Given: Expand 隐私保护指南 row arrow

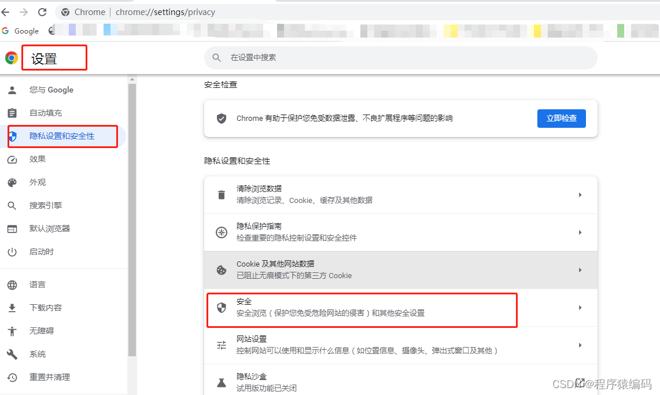Looking at the screenshot, I should 580,232.
